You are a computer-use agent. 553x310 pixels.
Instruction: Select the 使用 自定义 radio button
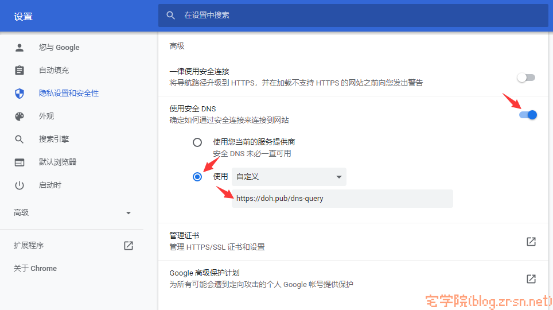pos(197,177)
